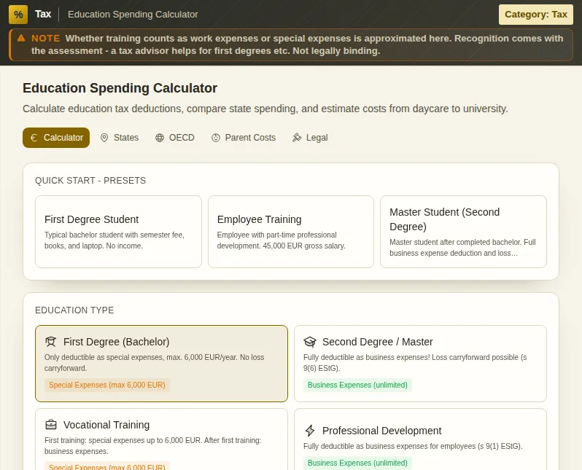
Task: Click the graduate icon on First Degree card
Action: (x=51, y=342)
